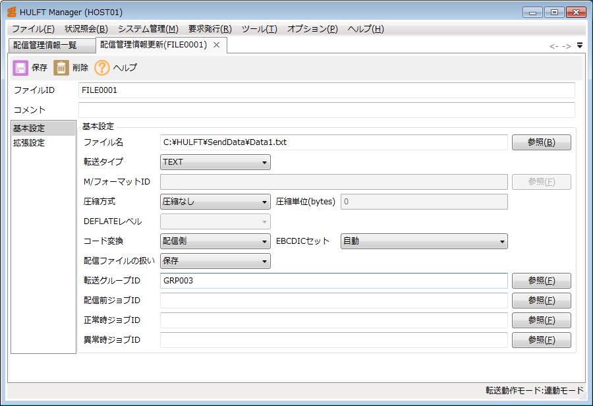The image size is (593, 406).
Task: Click the HULFT Manager app icon in title bar
Action: [x=12, y=12]
